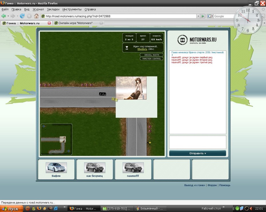Click the yellow car on the road

pos(114,99)
